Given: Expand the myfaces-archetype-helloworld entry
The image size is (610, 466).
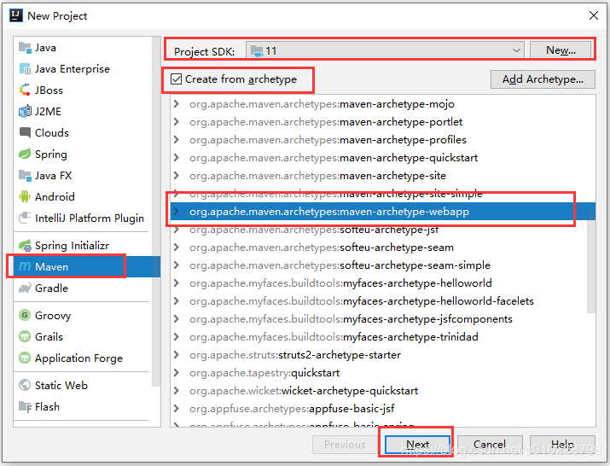Looking at the screenshot, I should pos(177,283).
